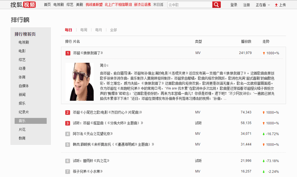Open 筷子兄弟《小水果》 title
The image size is (297, 177).
tap(88, 172)
